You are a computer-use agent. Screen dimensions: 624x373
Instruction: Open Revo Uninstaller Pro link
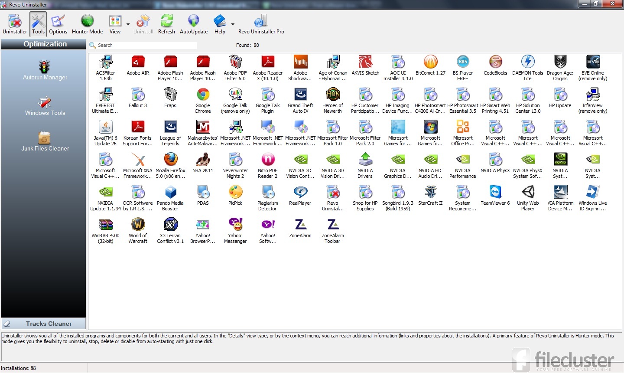(261, 24)
